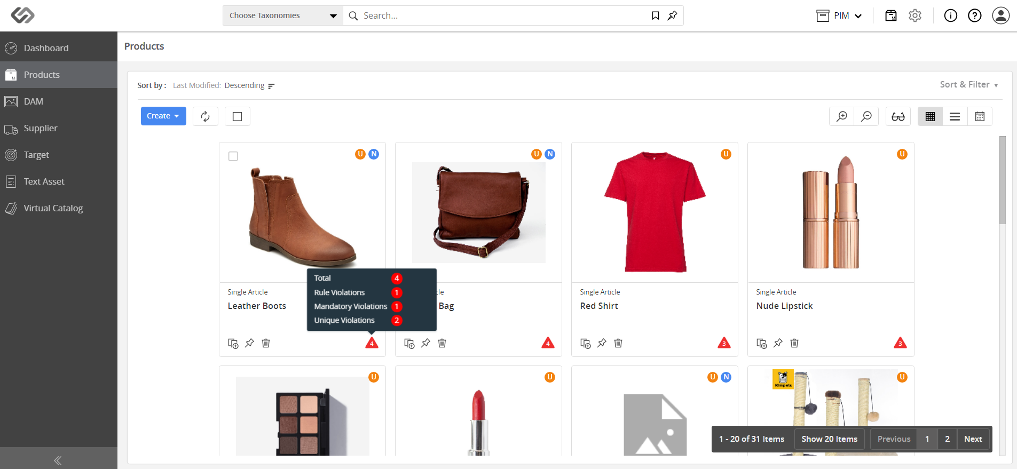Click the Nude Lipstick warning triangle
Screen dimensions: 1017x469
(900, 343)
